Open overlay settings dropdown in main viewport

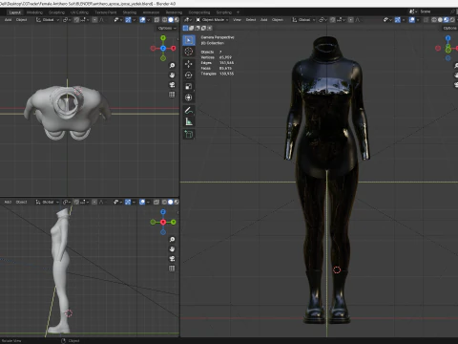(418, 20)
